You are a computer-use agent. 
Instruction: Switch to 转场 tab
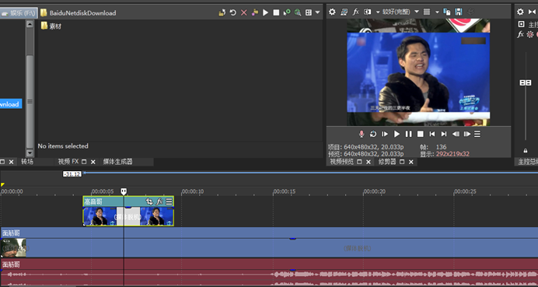[27, 162]
